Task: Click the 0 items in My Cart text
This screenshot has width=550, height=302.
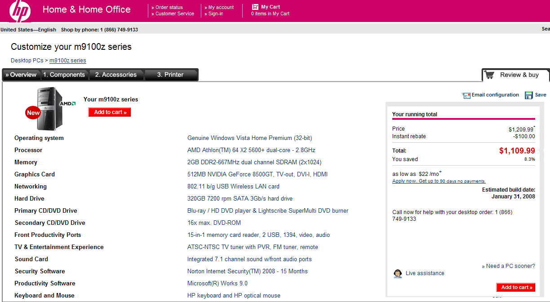Action: point(271,13)
